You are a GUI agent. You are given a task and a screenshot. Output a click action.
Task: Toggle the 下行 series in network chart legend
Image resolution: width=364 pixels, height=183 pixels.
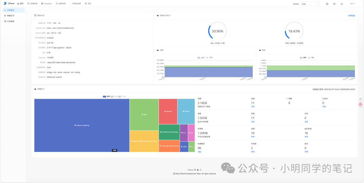click(x=209, y=57)
